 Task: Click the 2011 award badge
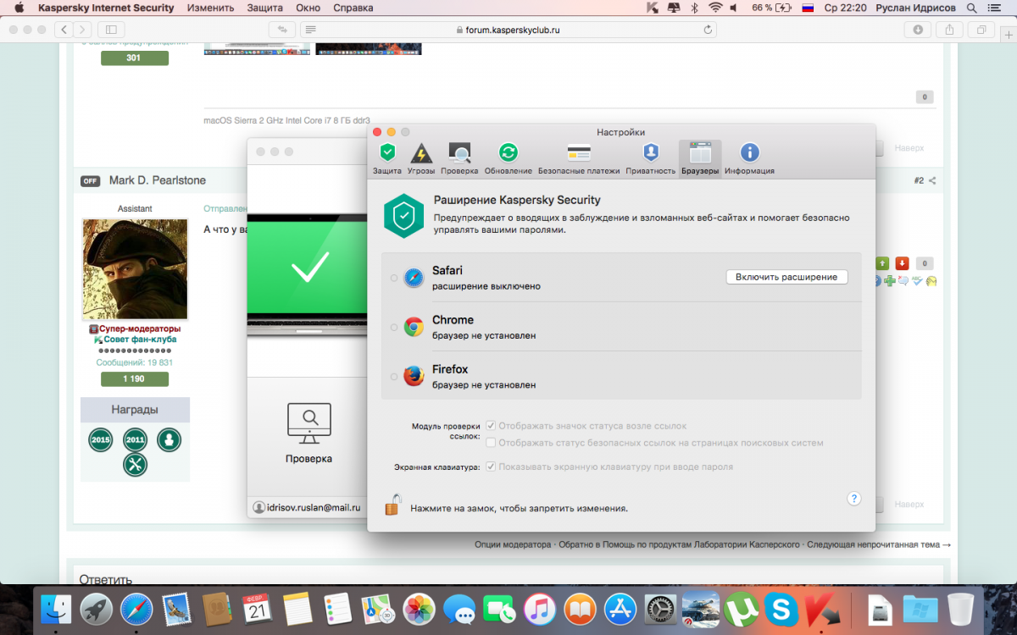coord(135,440)
